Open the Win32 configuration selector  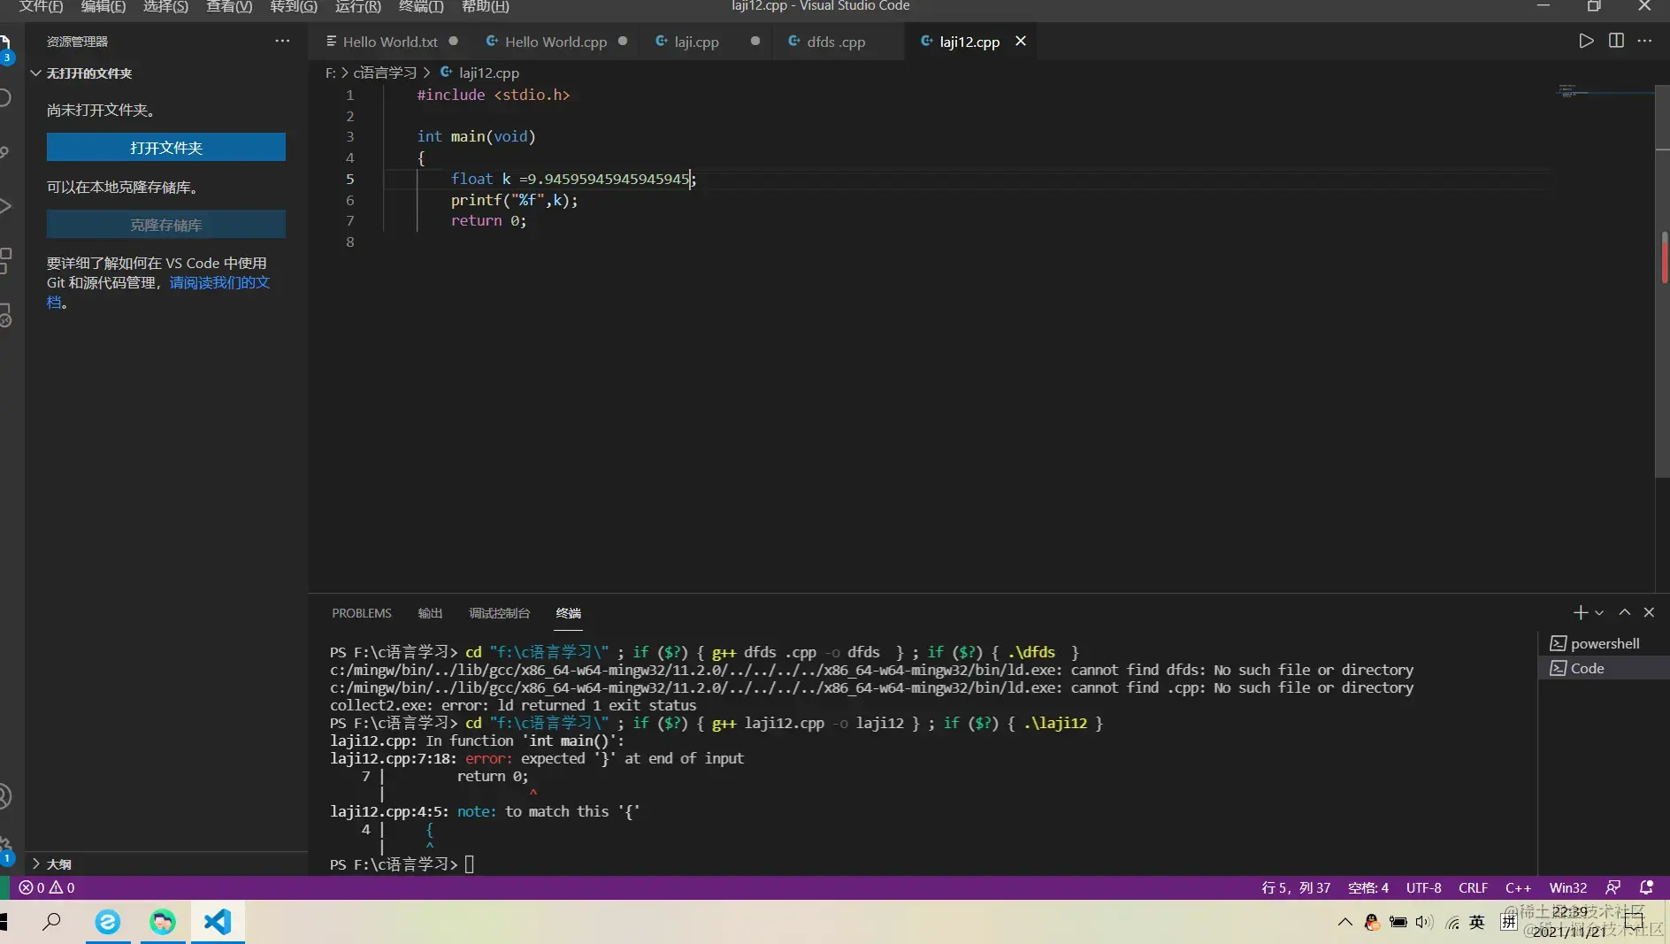[1567, 887]
